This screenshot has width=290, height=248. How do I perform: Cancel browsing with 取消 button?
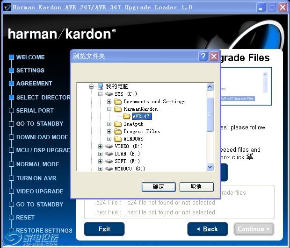click(x=196, y=187)
